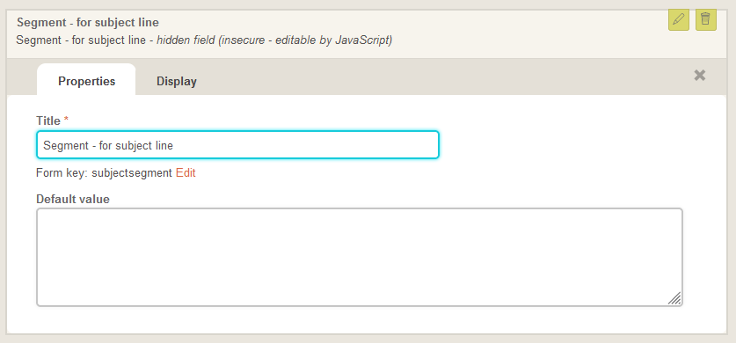Place cursor after 'subject line' in Title field
736x343 pixels.
174,145
